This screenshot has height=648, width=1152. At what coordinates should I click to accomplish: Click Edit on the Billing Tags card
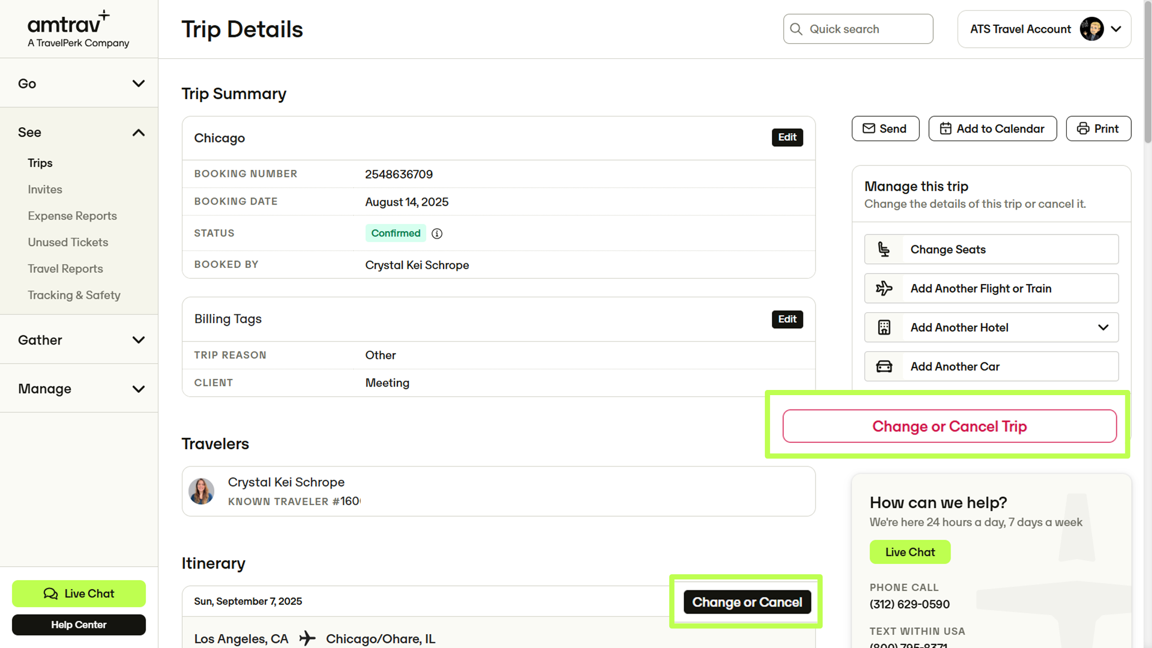pos(787,319)
